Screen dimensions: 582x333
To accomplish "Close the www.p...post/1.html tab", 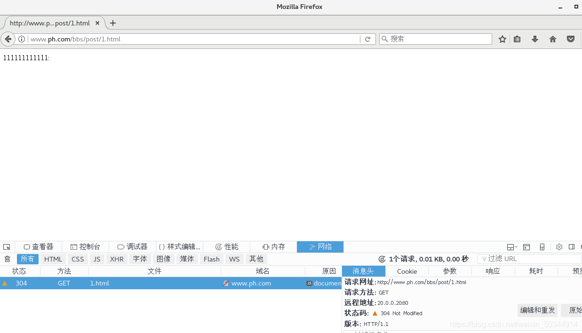I will [x=97, y=23].
